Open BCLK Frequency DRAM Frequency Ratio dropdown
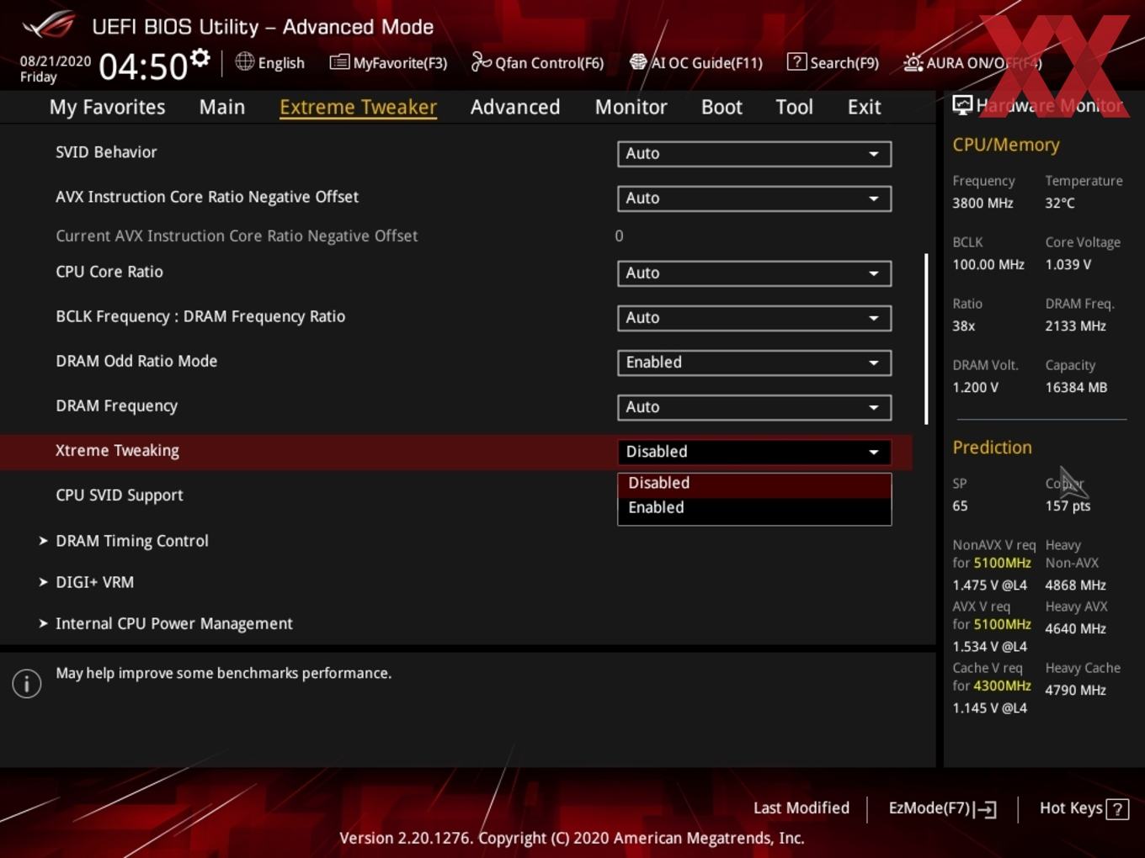 click(x=754, y=318)
